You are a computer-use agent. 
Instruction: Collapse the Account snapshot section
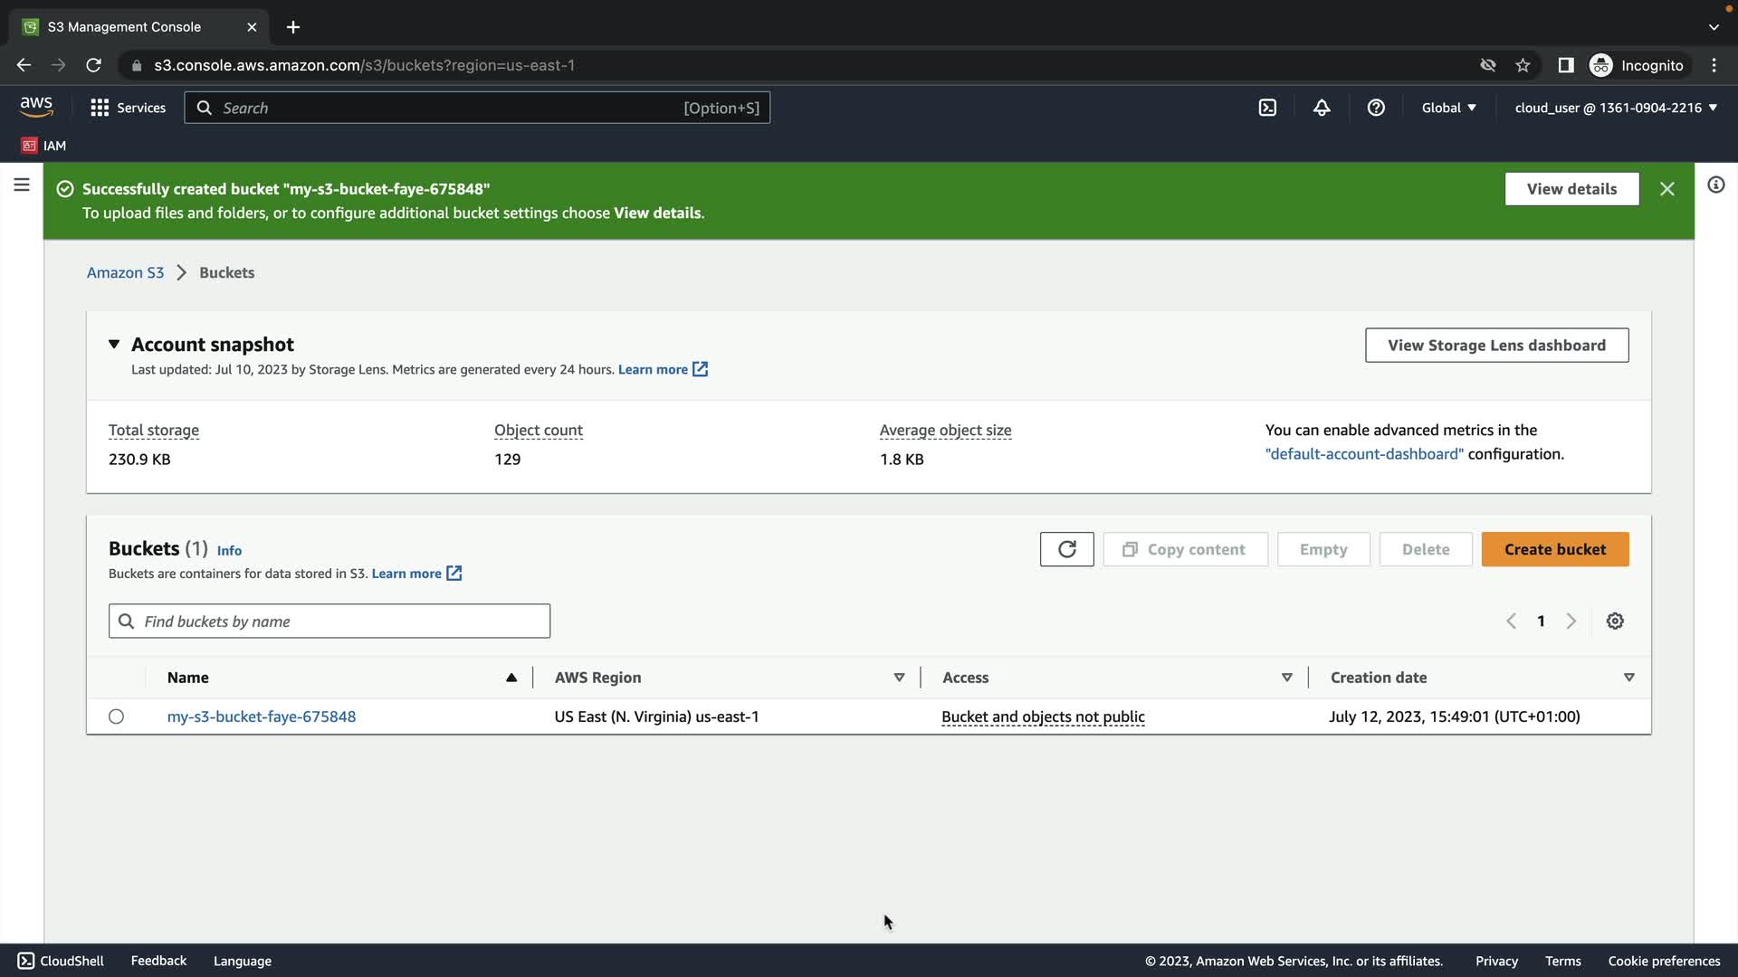coord(114,345)
